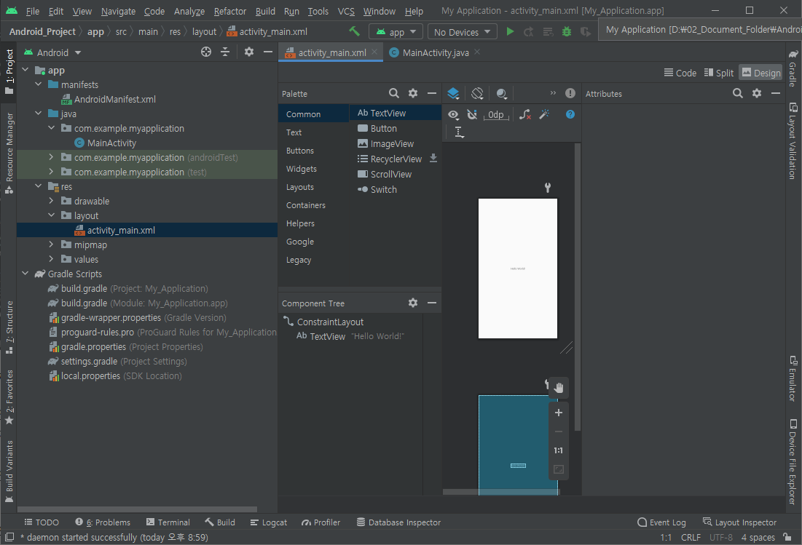The width and height of the screenshot is (802, 545).
Task: Set default margins 0dp field
Action: coord(495,114)
